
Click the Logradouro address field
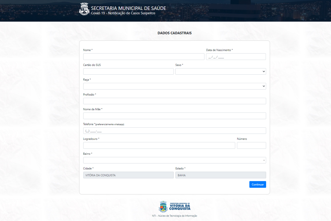click(159, 145)
